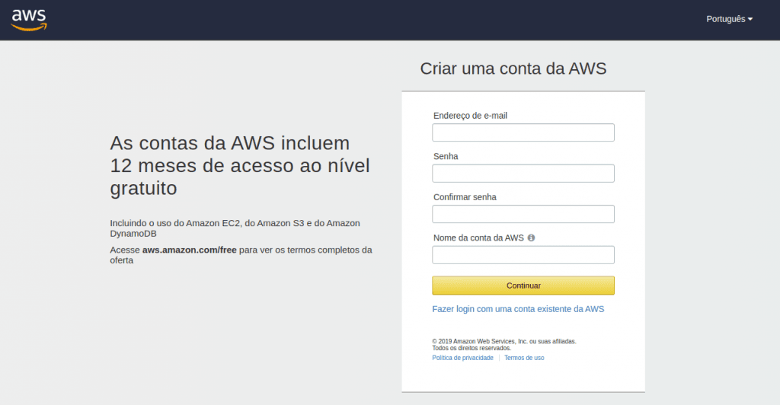
Task: Click the Criar uma conta da AWS heading
Action: click(513, 69)
